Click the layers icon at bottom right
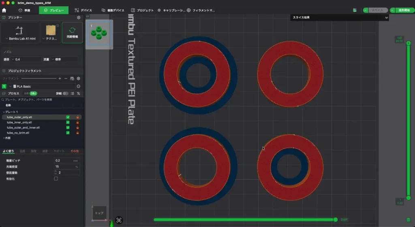The image size is (415, 227). click(x=409, y=220)
